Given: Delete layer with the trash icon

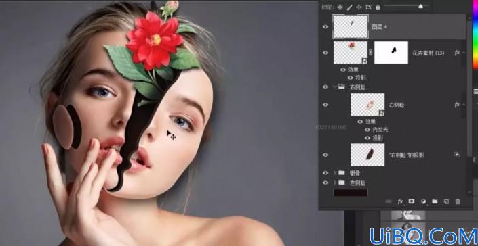Looking at the screenshot, I should (x=458, y=201).
